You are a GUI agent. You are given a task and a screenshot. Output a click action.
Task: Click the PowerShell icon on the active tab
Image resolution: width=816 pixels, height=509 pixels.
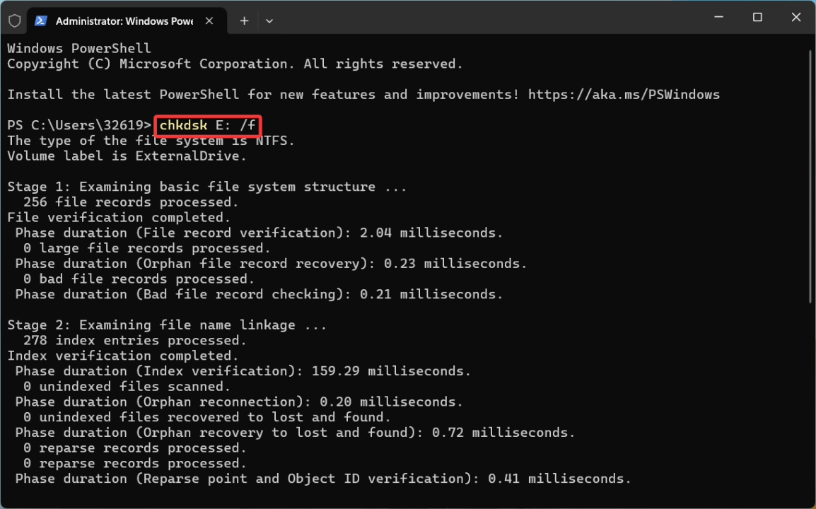tap(40, 21)
